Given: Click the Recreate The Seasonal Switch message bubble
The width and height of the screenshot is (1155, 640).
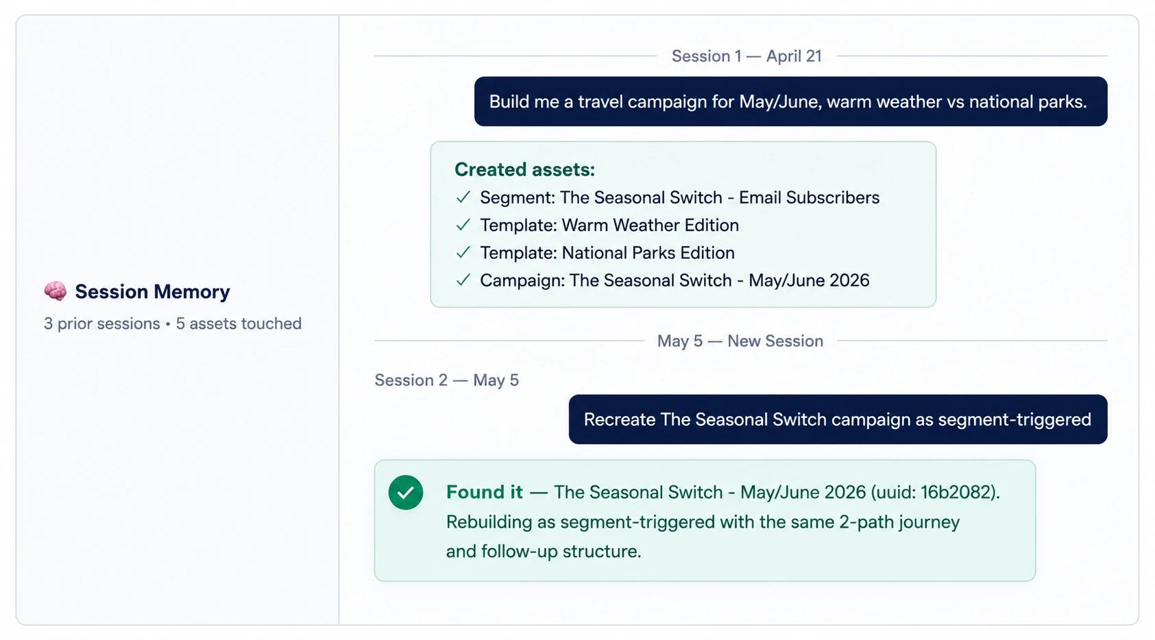Looking at the screenshot, I should [x=838, y=419].
